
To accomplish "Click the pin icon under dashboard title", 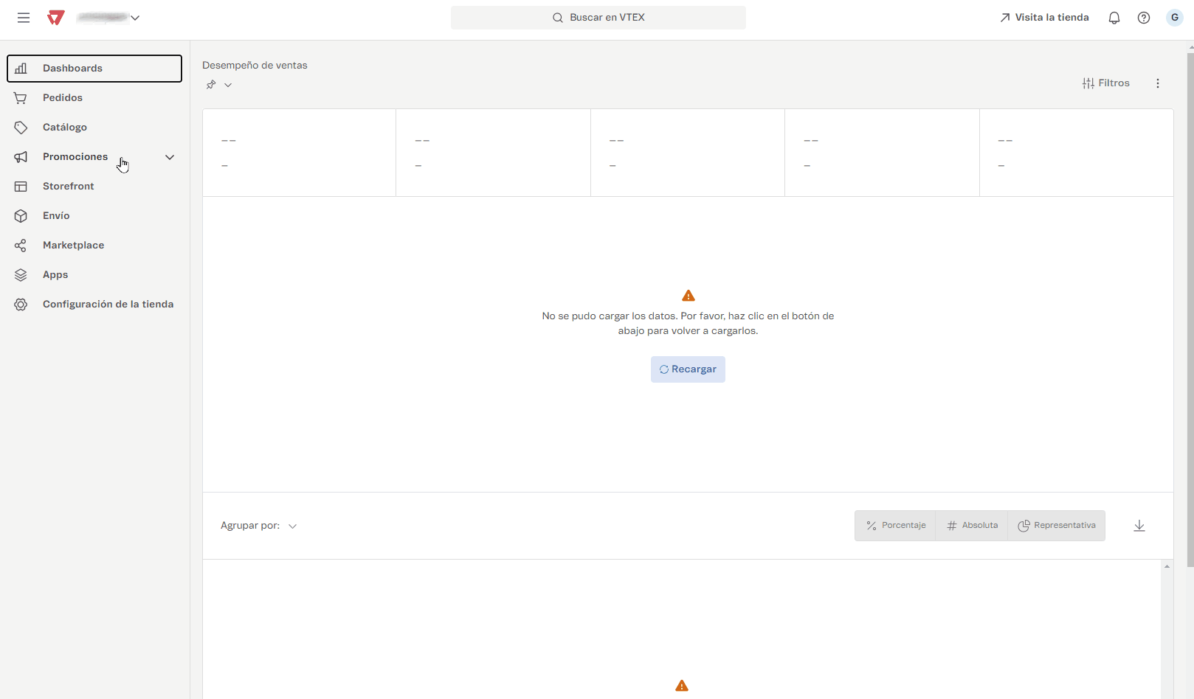I will pyautogui.click(x=211, y=85).
